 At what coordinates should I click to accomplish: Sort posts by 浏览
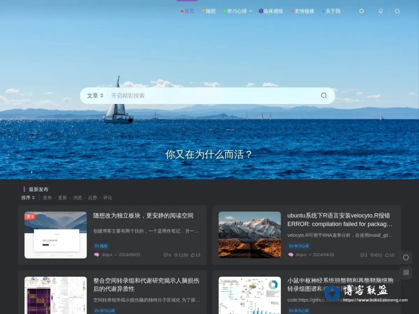tap(78, 198)
